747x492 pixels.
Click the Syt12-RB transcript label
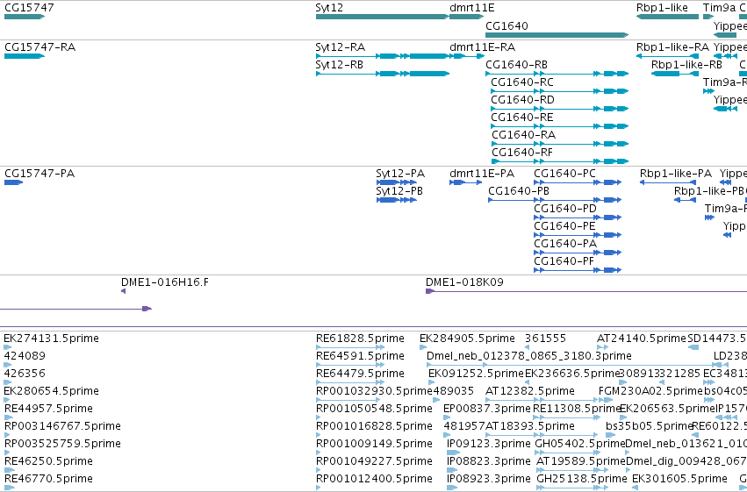339,64
